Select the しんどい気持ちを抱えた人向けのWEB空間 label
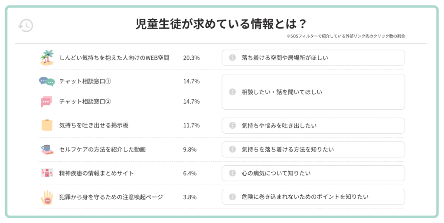The height and width of the screenshot is (223, 444). (114, 58)
